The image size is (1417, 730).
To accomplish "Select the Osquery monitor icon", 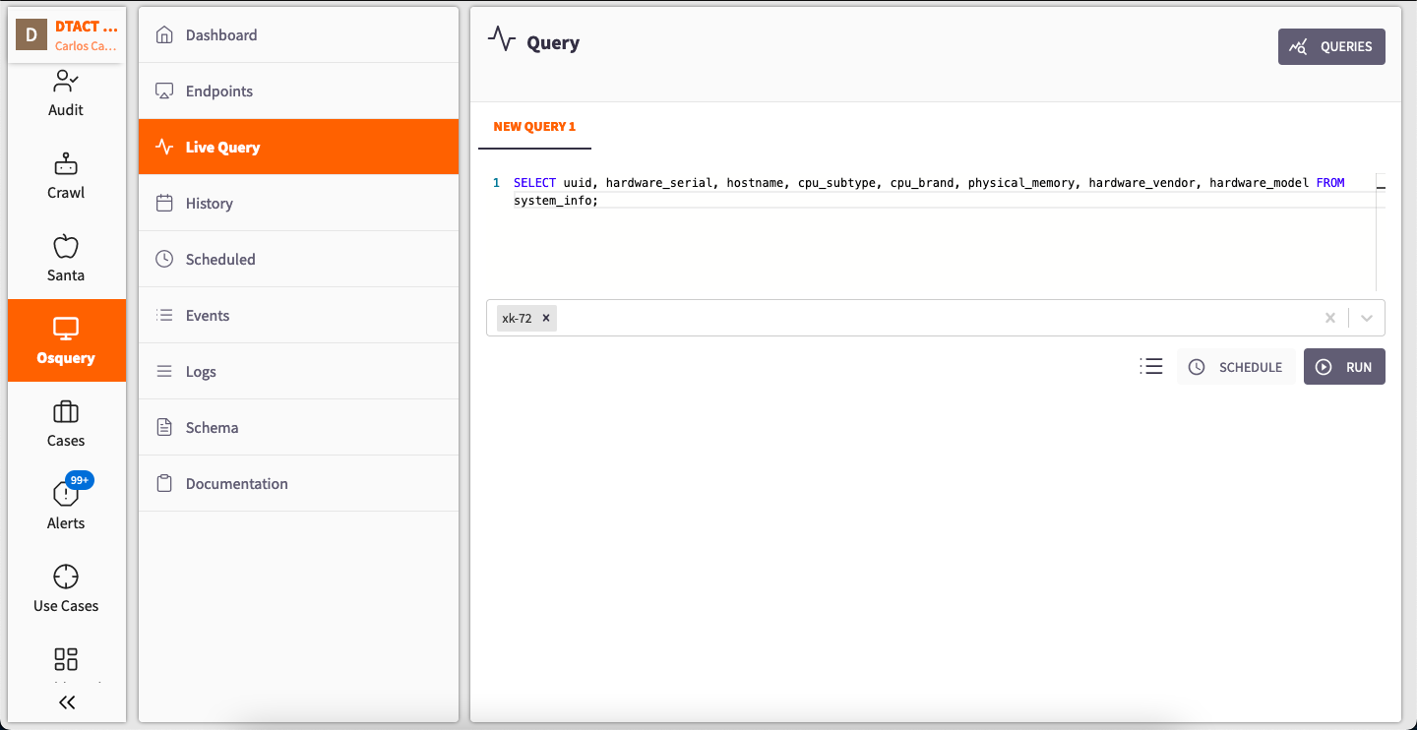I will pos(66,329).
